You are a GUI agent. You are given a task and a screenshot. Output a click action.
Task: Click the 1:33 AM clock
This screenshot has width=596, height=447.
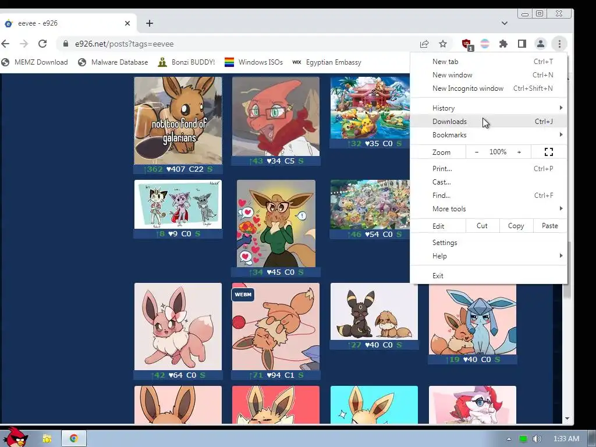click(x=566, y=439)
